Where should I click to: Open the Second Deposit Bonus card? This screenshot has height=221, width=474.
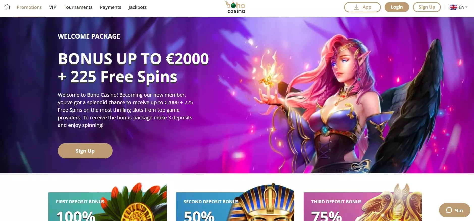coord(235,206)
